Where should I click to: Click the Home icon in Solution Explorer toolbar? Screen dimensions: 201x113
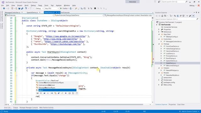tap(162, 16)
